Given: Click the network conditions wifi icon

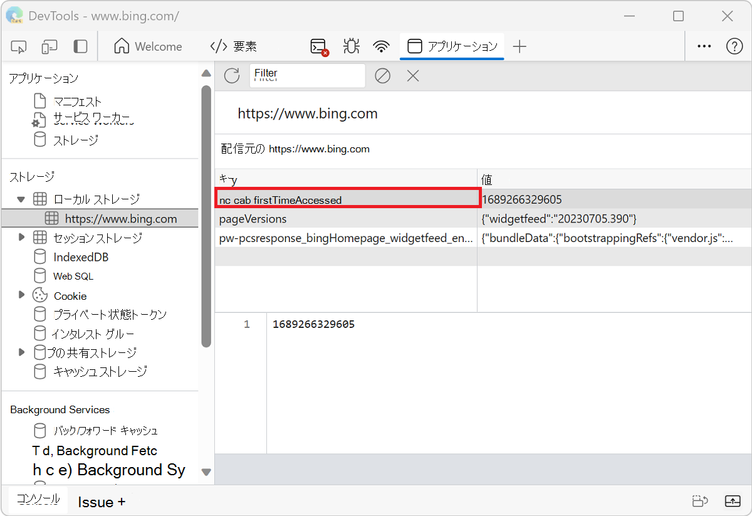Looking at the screenshot, I should coord(381,46).
